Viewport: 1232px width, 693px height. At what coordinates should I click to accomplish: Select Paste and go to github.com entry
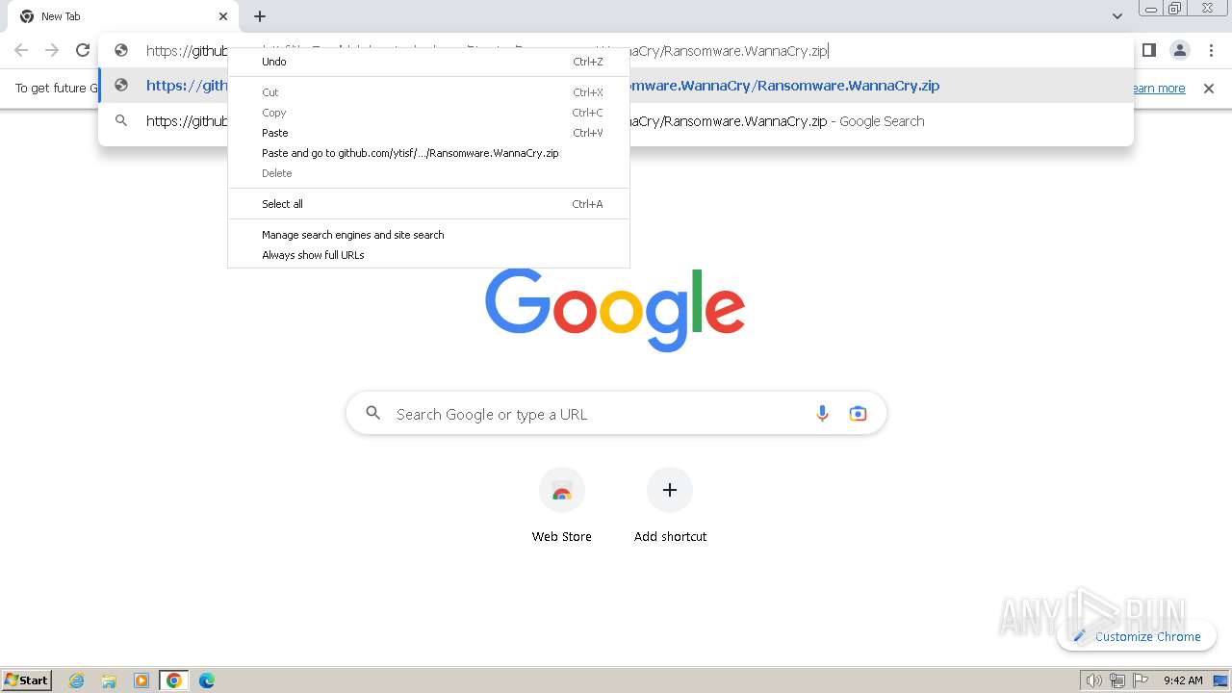(428, 153)
